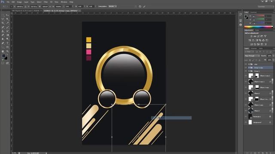Viewport: 275px width, 154px height.
Task: Select the Healing Brush tool
Action: coord(3,27)
